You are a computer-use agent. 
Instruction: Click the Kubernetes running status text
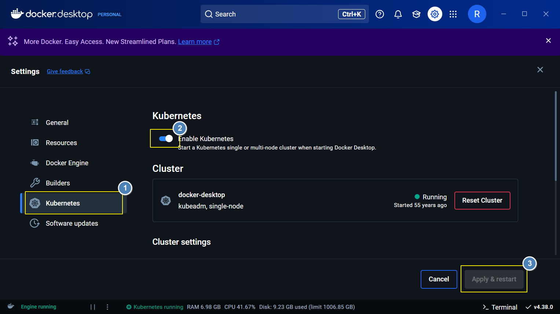[x=158, y=307]
